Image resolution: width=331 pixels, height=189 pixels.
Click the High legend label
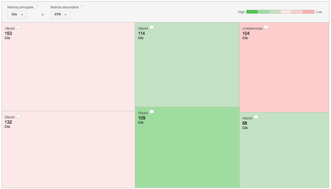click(242, 12)
